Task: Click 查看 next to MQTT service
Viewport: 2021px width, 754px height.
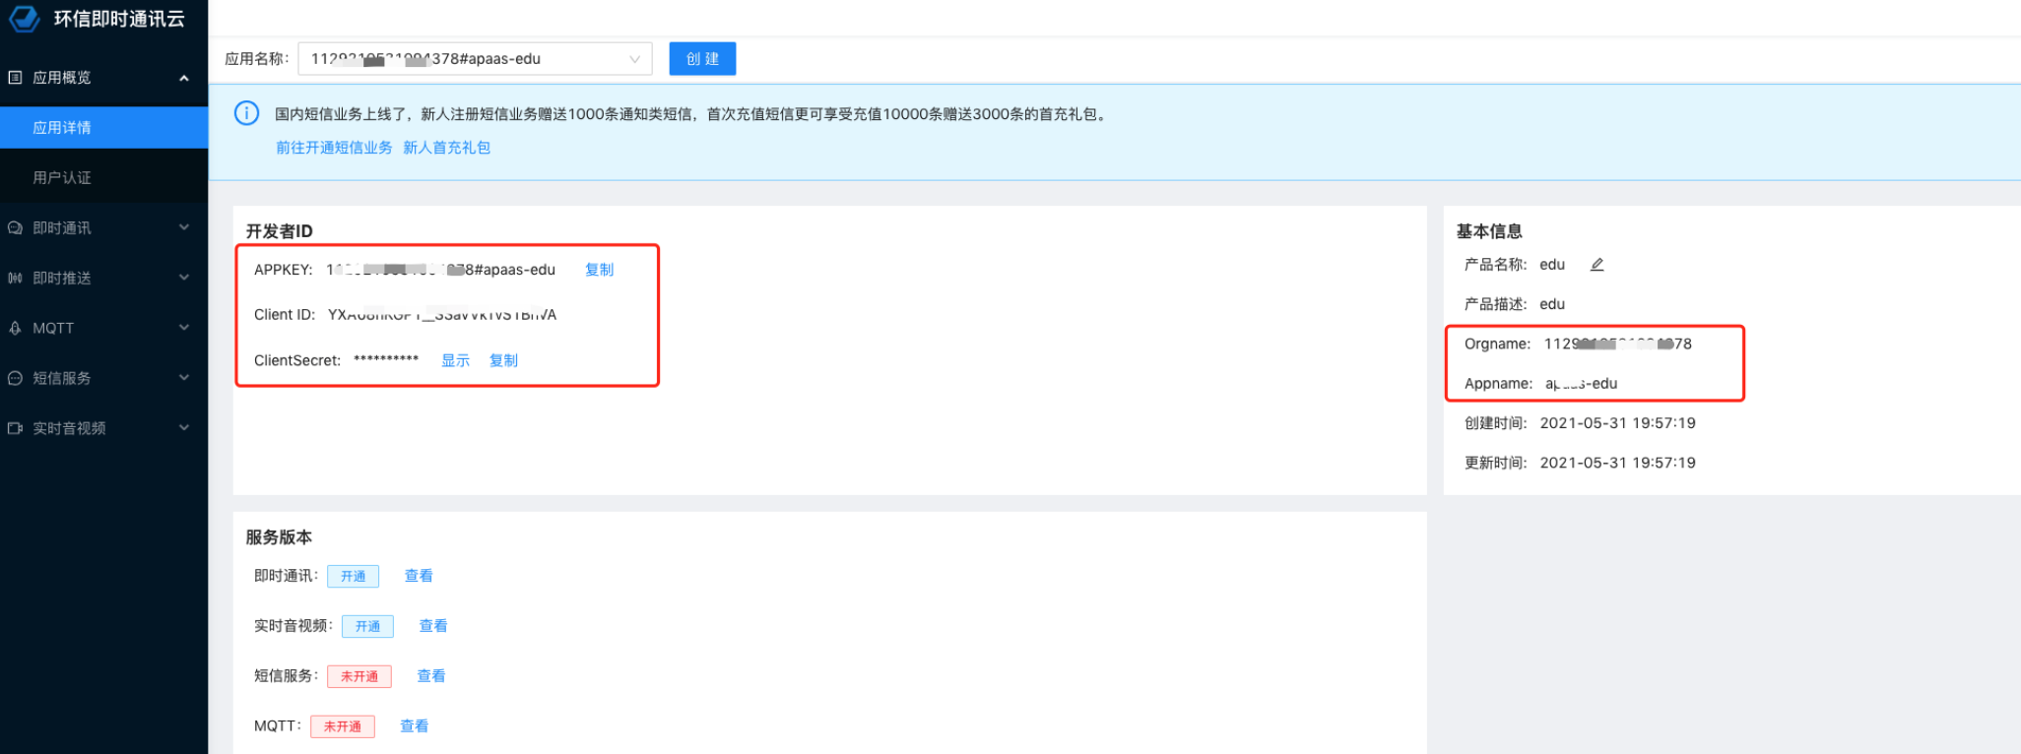Action: click(x=414, y=726)
